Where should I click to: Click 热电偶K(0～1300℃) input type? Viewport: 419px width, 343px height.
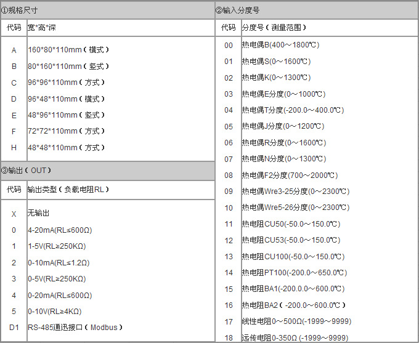(x=276, y=78)
